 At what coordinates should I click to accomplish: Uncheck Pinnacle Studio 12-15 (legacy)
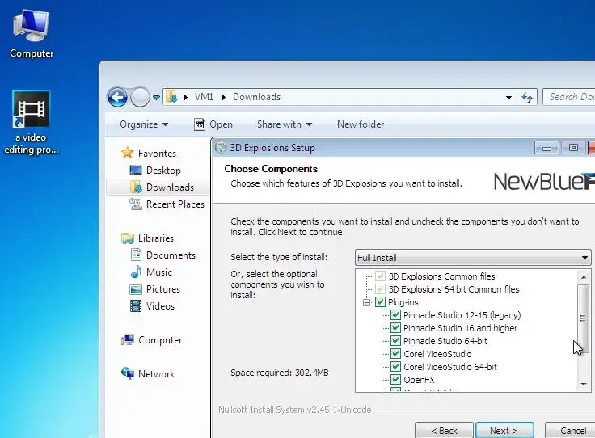pos(395,315)
